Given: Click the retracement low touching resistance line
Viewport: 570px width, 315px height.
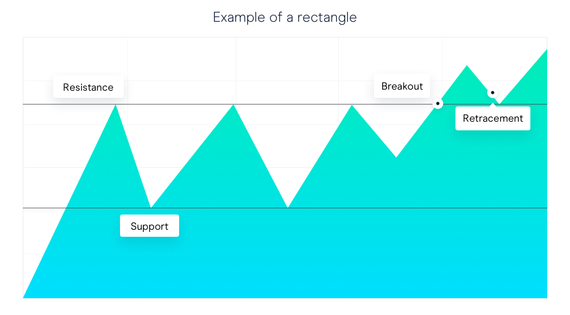Looking at the screenshot, I should click(x=499, y=104).
